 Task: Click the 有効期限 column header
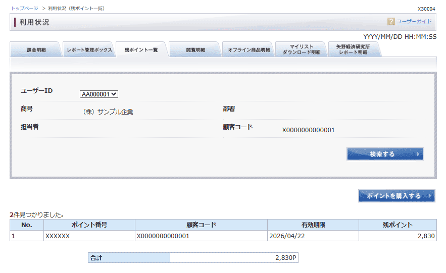coord(313,225)
